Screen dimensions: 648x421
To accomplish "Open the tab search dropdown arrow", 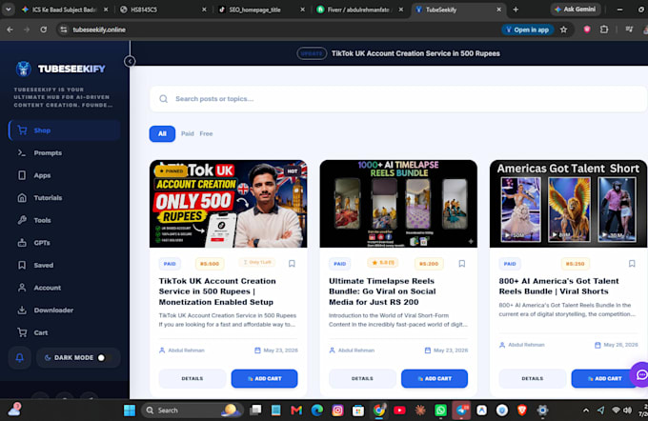I will click(8, 10).
